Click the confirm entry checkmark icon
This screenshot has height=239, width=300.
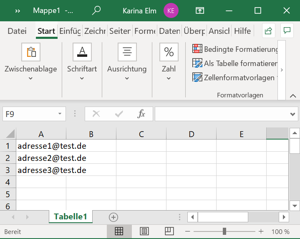click(119, 114)
